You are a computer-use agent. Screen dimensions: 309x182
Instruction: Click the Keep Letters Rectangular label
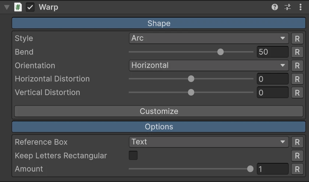tap(61, 156)
